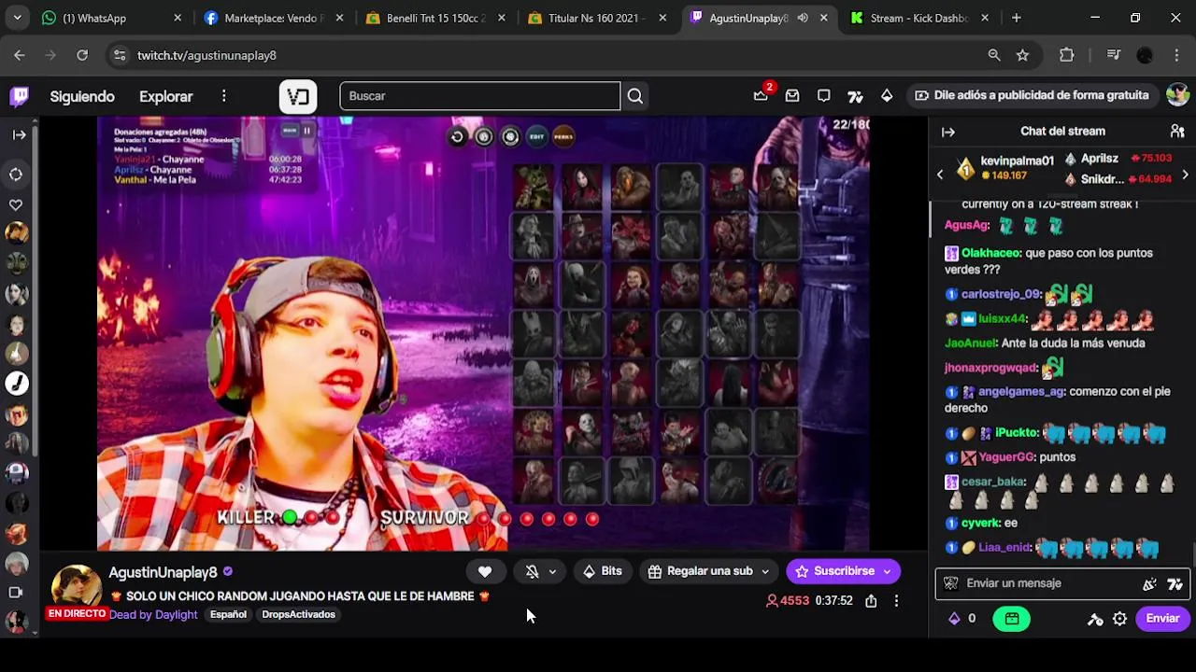Collapse the chat panel with arrow icon
The width and height of the screenshot is (1196, 672).
point(947,132)
